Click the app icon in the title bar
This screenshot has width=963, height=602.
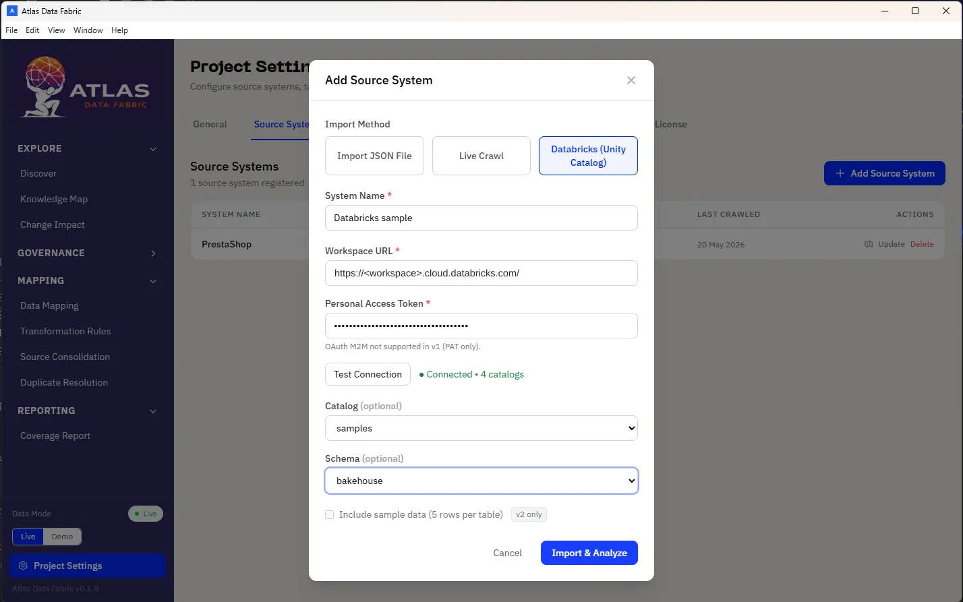(11, 11)
